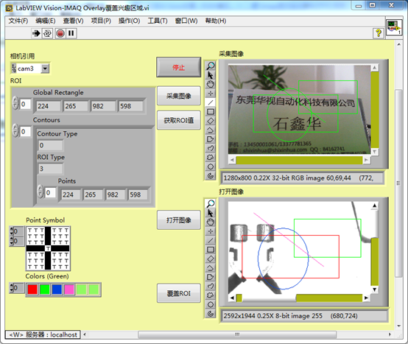Click the Point Symbol column index stepper

click(12, 241)
